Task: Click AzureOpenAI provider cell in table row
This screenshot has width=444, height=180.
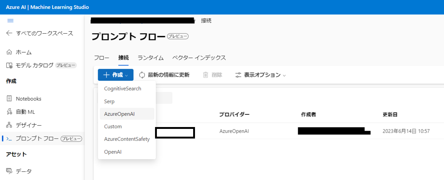Action: pyautogui.click(x=234, y=131)
